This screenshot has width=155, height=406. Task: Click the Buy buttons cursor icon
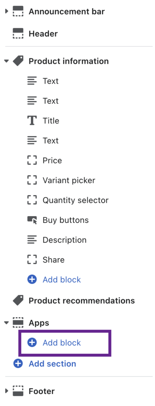pyautogui.click(x=32, y=220)
